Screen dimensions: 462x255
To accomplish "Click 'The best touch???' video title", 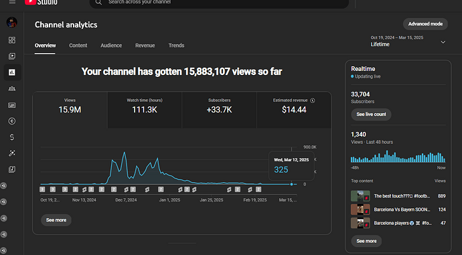I will click(402, 196).
